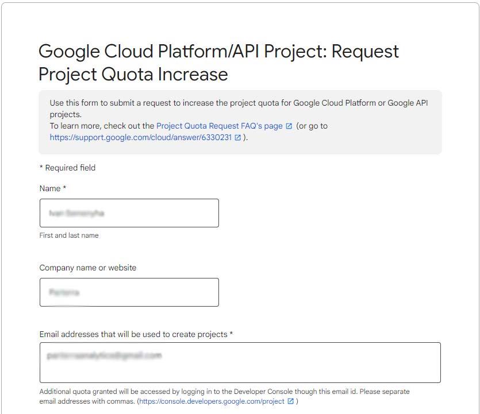480x414 pixels.
Task: Click the external-link icon after FAQ's page
Action: coord(289,126)
